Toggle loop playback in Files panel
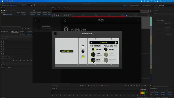174x98 pixels. [x=25, y=29]
